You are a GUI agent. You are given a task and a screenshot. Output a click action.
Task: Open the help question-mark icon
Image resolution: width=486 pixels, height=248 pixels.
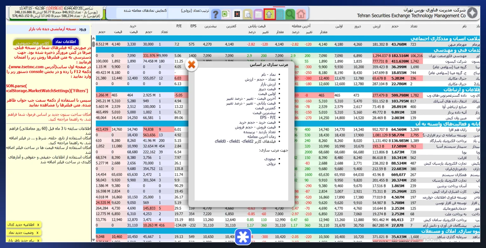(x=216, y=14)
